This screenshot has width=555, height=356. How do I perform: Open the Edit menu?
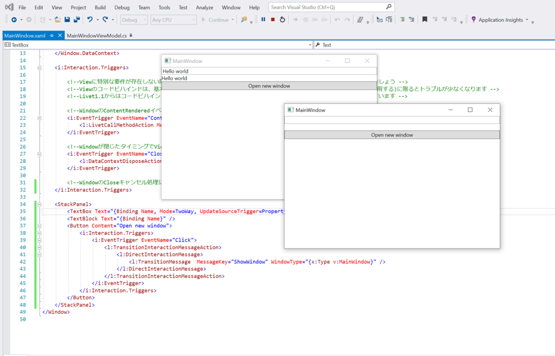click(38, 8)
